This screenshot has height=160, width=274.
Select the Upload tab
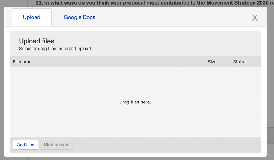(32, 17)
